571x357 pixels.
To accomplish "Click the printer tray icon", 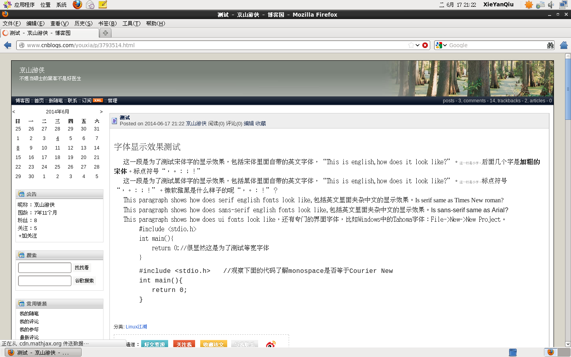I will click(540, 5).
